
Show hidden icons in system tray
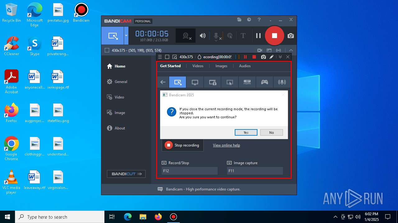[x=335, y=217]
